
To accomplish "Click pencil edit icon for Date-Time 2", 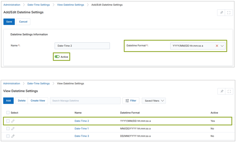I will 13,121.
